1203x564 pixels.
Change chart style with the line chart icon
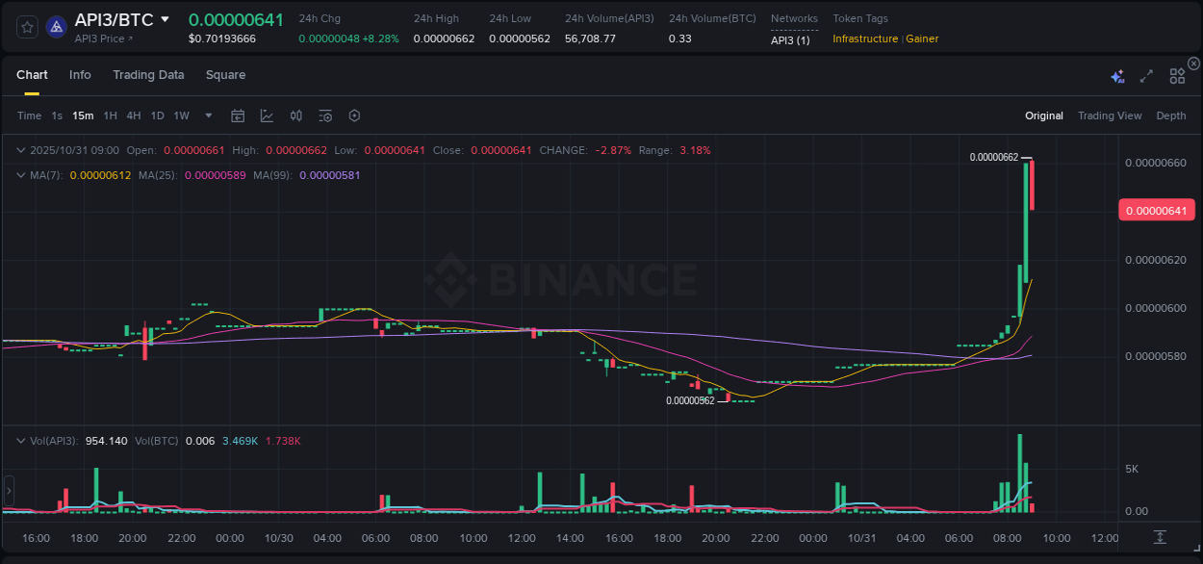(x=267, y=115)
